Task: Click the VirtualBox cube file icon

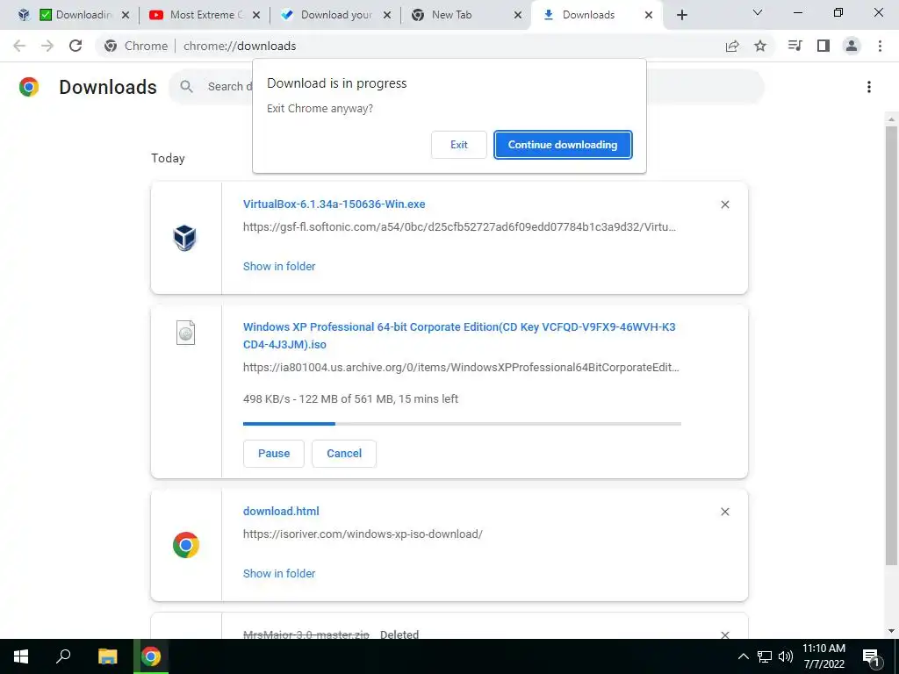Action: pyautogui.click(x=185, y=238)
